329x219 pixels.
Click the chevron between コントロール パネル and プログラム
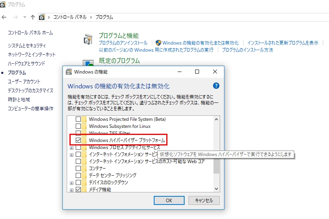pos(91,17)
